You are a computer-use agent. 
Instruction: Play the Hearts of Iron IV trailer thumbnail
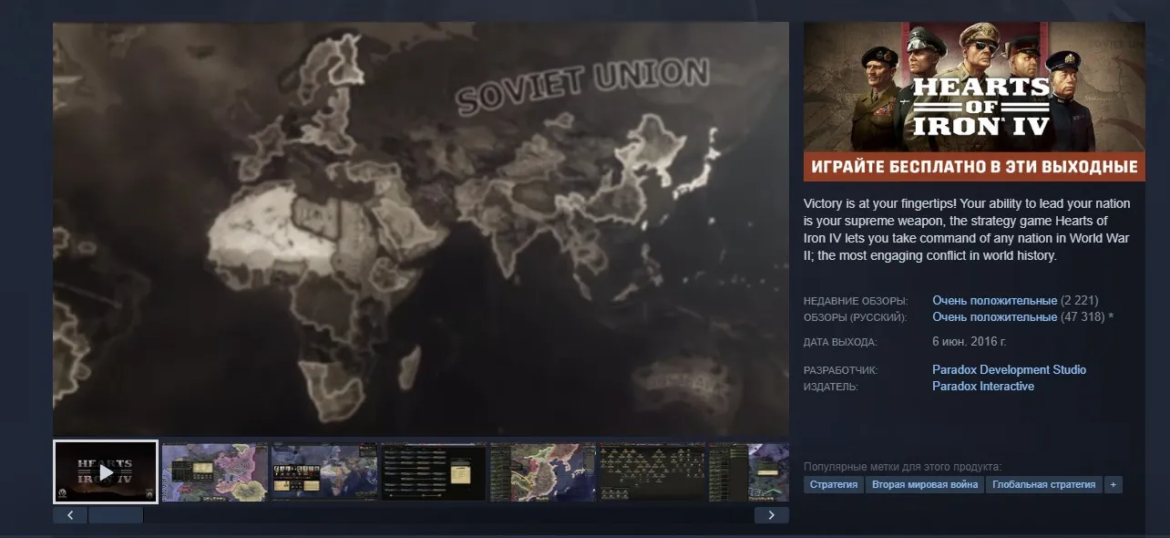[x=106, y=471]
